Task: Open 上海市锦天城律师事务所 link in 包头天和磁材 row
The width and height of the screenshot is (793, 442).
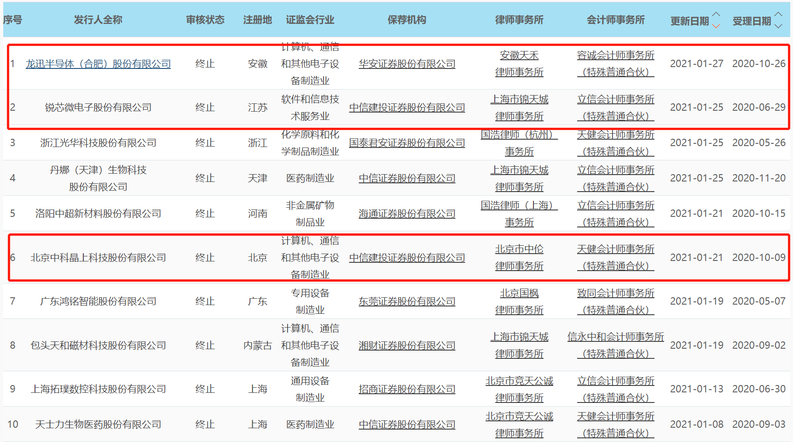Action: 519,346
